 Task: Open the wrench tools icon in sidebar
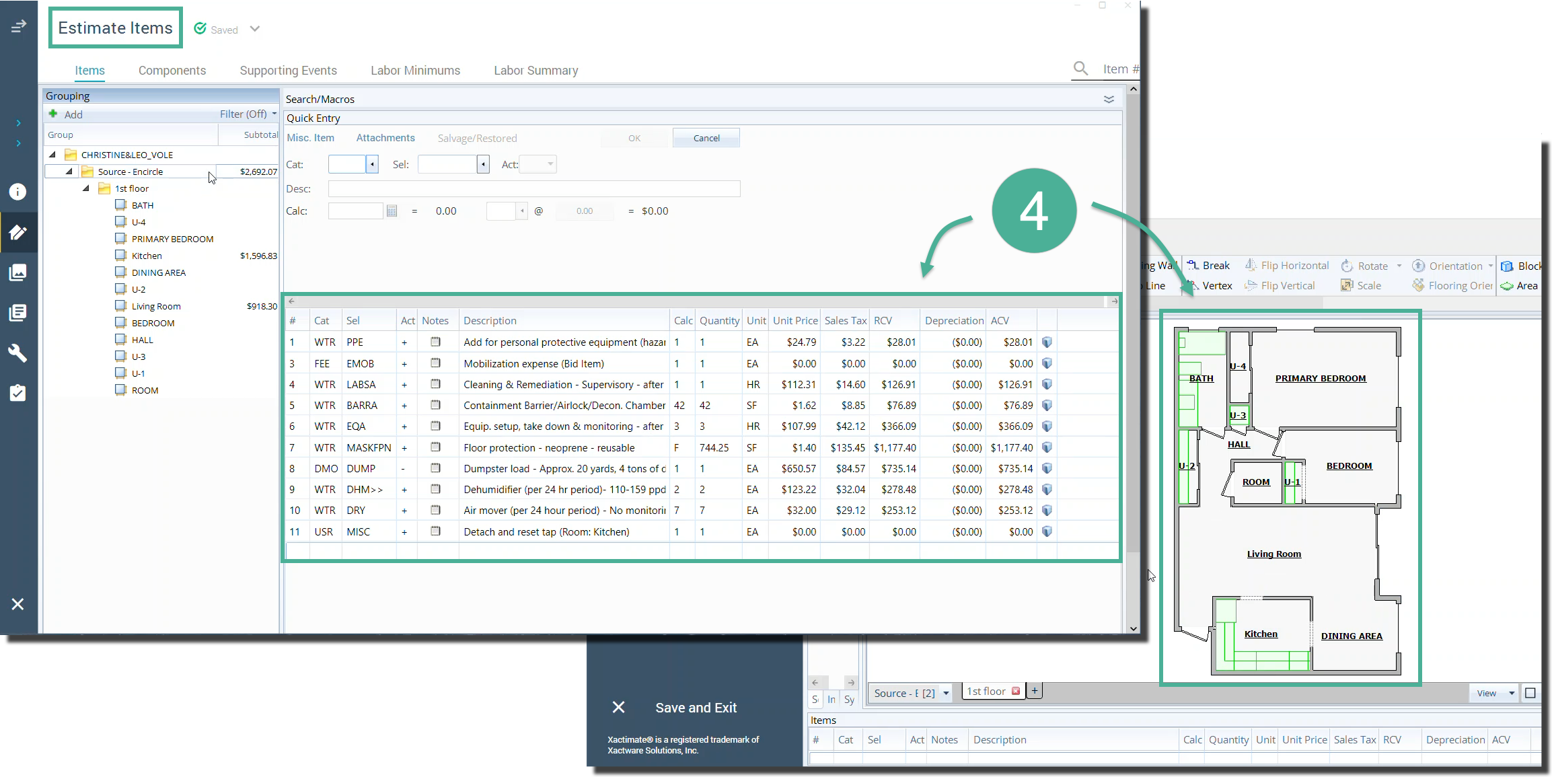tap(18, 353)
